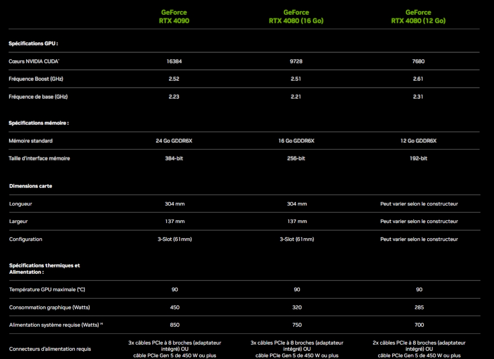Image resolution: width=494 pixels, height=359 pixels.
Task: Select the RTX 4090 3-Slot (61mm) value
Action: 175,239
